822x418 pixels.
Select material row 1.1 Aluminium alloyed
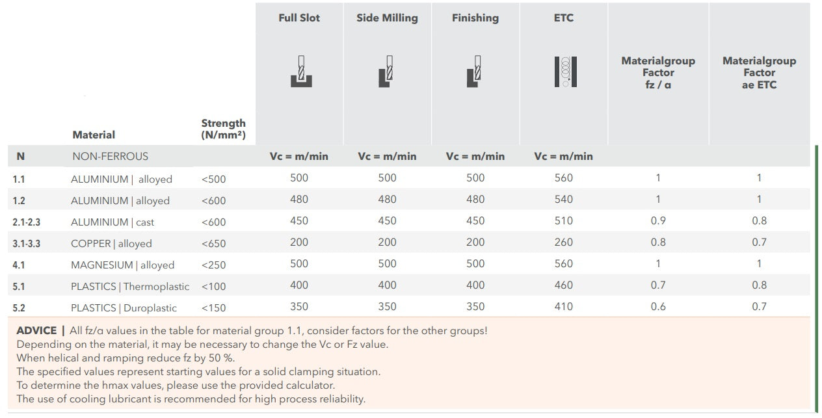411,178
